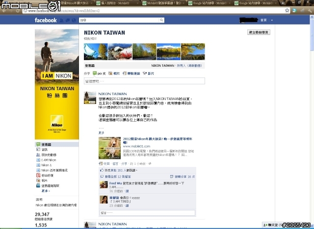This screenshot has height=229, width=314.
Task: Click the first post's NIKON TAIWAN avatar
Action: point(90,98)
